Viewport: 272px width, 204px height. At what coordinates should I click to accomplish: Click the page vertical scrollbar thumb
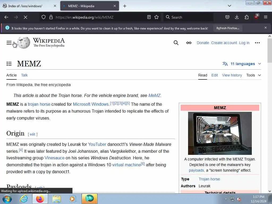point(270,51)
